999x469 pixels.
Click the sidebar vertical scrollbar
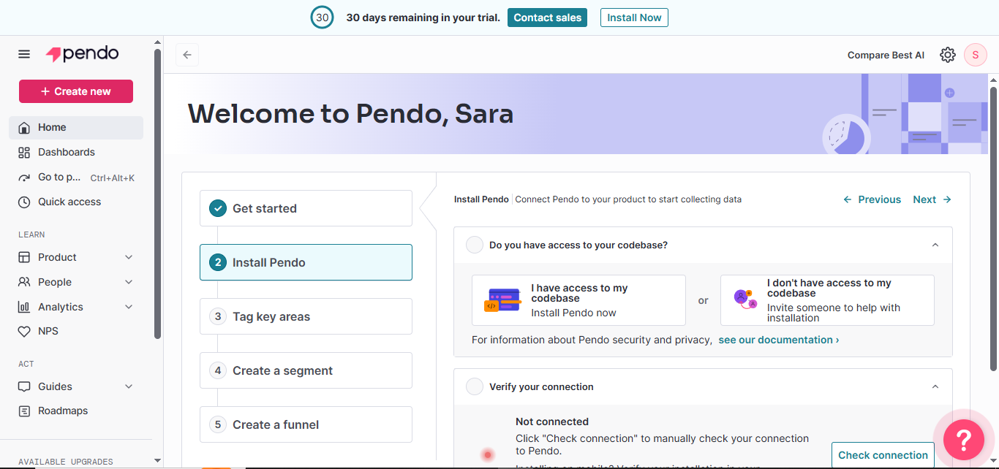[158, 194]
